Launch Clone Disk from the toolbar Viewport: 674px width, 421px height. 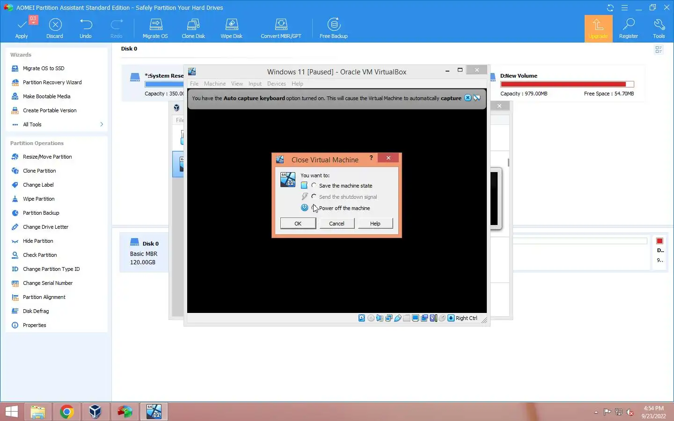pos(193,28)
